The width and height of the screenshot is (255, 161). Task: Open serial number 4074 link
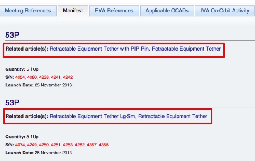(20, 145)
